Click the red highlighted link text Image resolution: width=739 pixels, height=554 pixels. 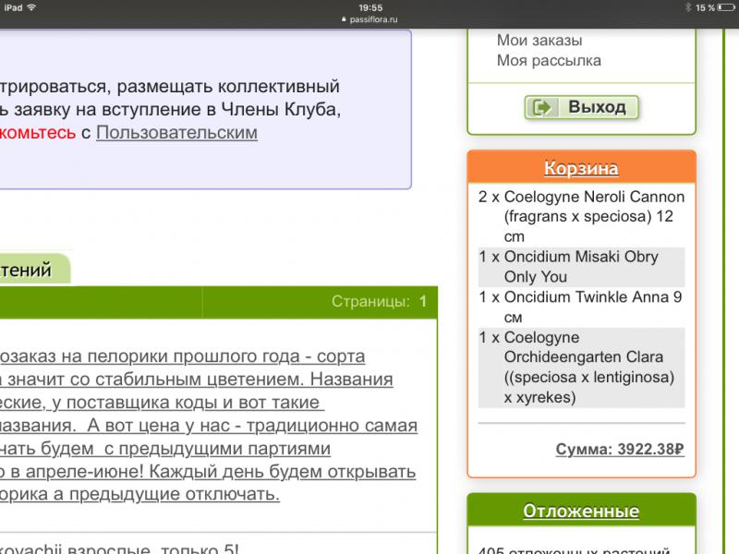coord(37,132)
